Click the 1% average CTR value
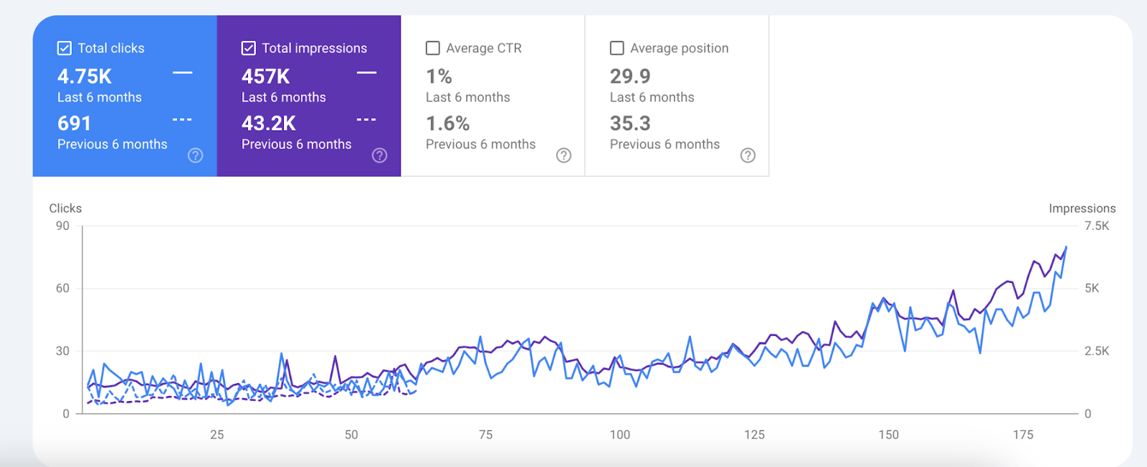 [439, 77]
